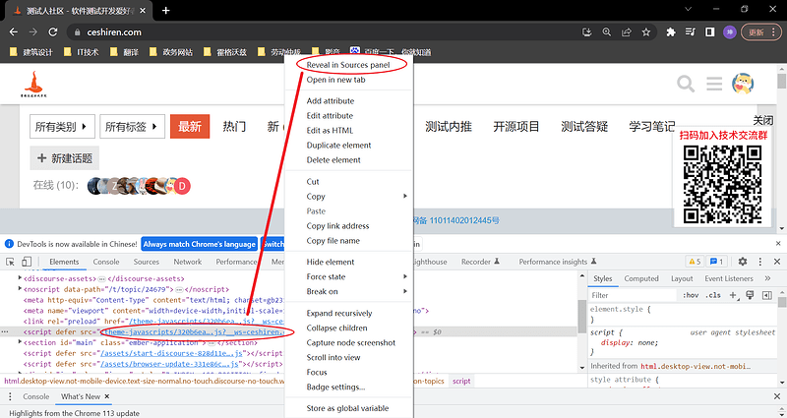Viewport: 787px width, 418px height.
Task: Open the 开源项目 link
Action: (x=515, y=127)
